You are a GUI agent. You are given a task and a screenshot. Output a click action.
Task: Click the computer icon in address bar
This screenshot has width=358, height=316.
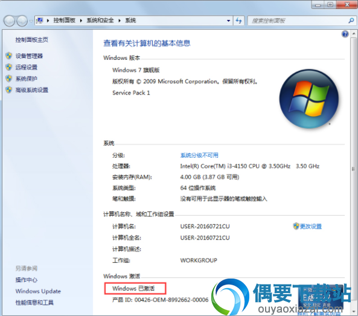point(40,21)
